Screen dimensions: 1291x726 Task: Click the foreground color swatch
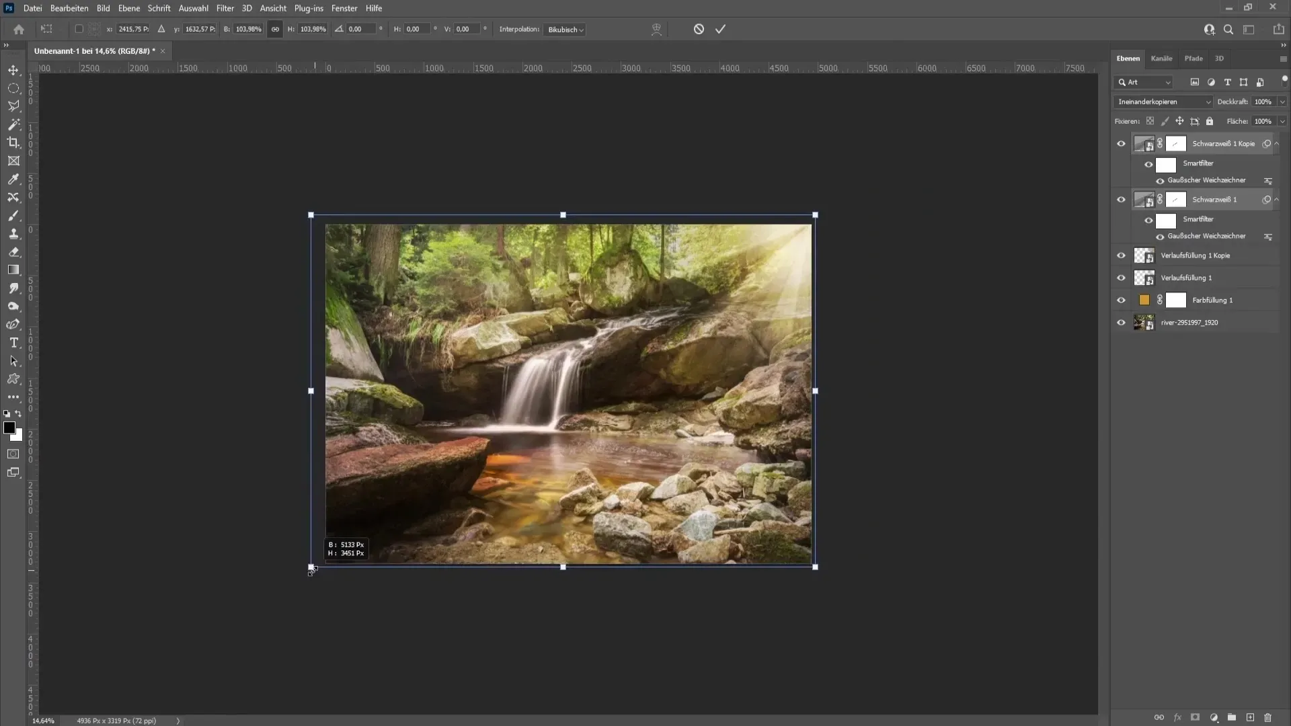pyautogui.click(x=9, y=428)
